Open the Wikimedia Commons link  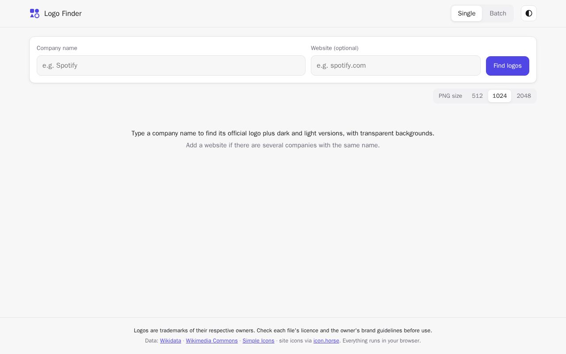(212, 341)
